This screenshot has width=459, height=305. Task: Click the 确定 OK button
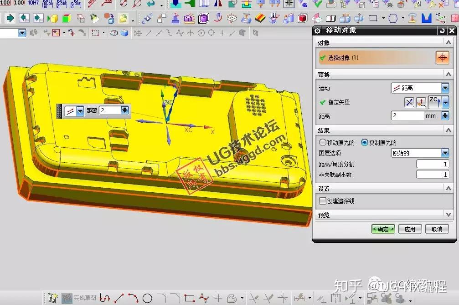382,229
